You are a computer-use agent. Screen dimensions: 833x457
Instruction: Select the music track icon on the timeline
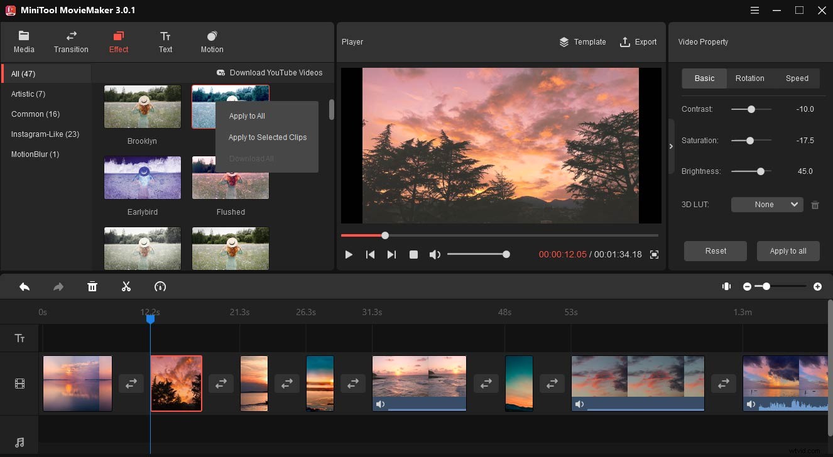tap(19, 442)
